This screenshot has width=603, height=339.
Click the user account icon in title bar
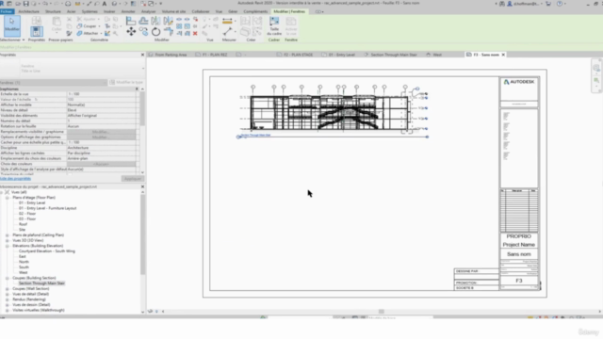(x=510, y=4)
